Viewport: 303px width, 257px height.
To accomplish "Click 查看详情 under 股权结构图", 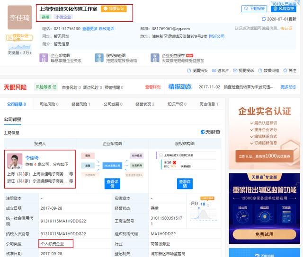I will [185, 184].
